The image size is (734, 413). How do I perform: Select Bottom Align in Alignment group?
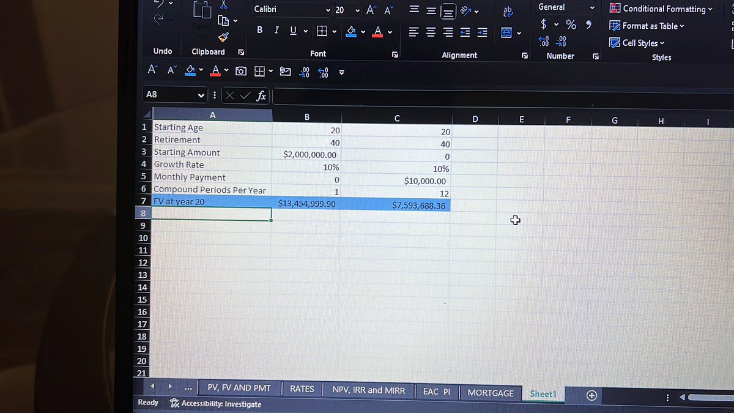pyautogui.click(x=449, y=11)
